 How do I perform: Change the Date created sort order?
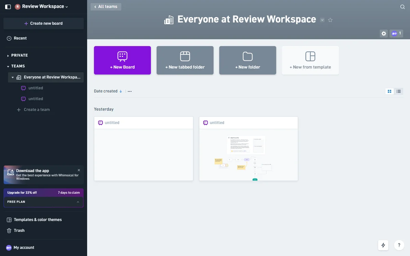click(x=108, y=91)
